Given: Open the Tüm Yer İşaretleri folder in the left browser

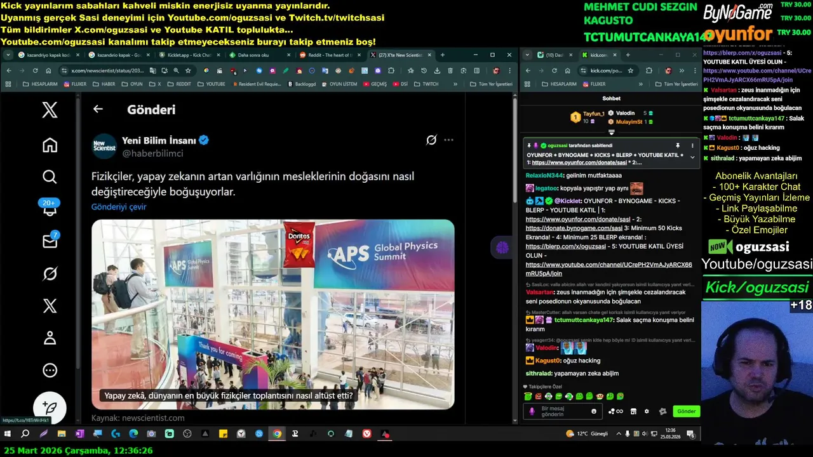Looking at the screenshot, I should (x=491, y=84).
